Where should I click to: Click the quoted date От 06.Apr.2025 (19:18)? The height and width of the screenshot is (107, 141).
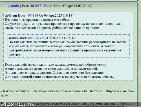tap(56, 15)
